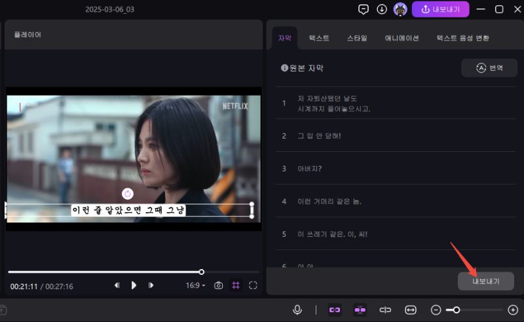Click the rotate handle above subtitle box
The width and height of the screenshot is (524, 322).
point(128,194)
